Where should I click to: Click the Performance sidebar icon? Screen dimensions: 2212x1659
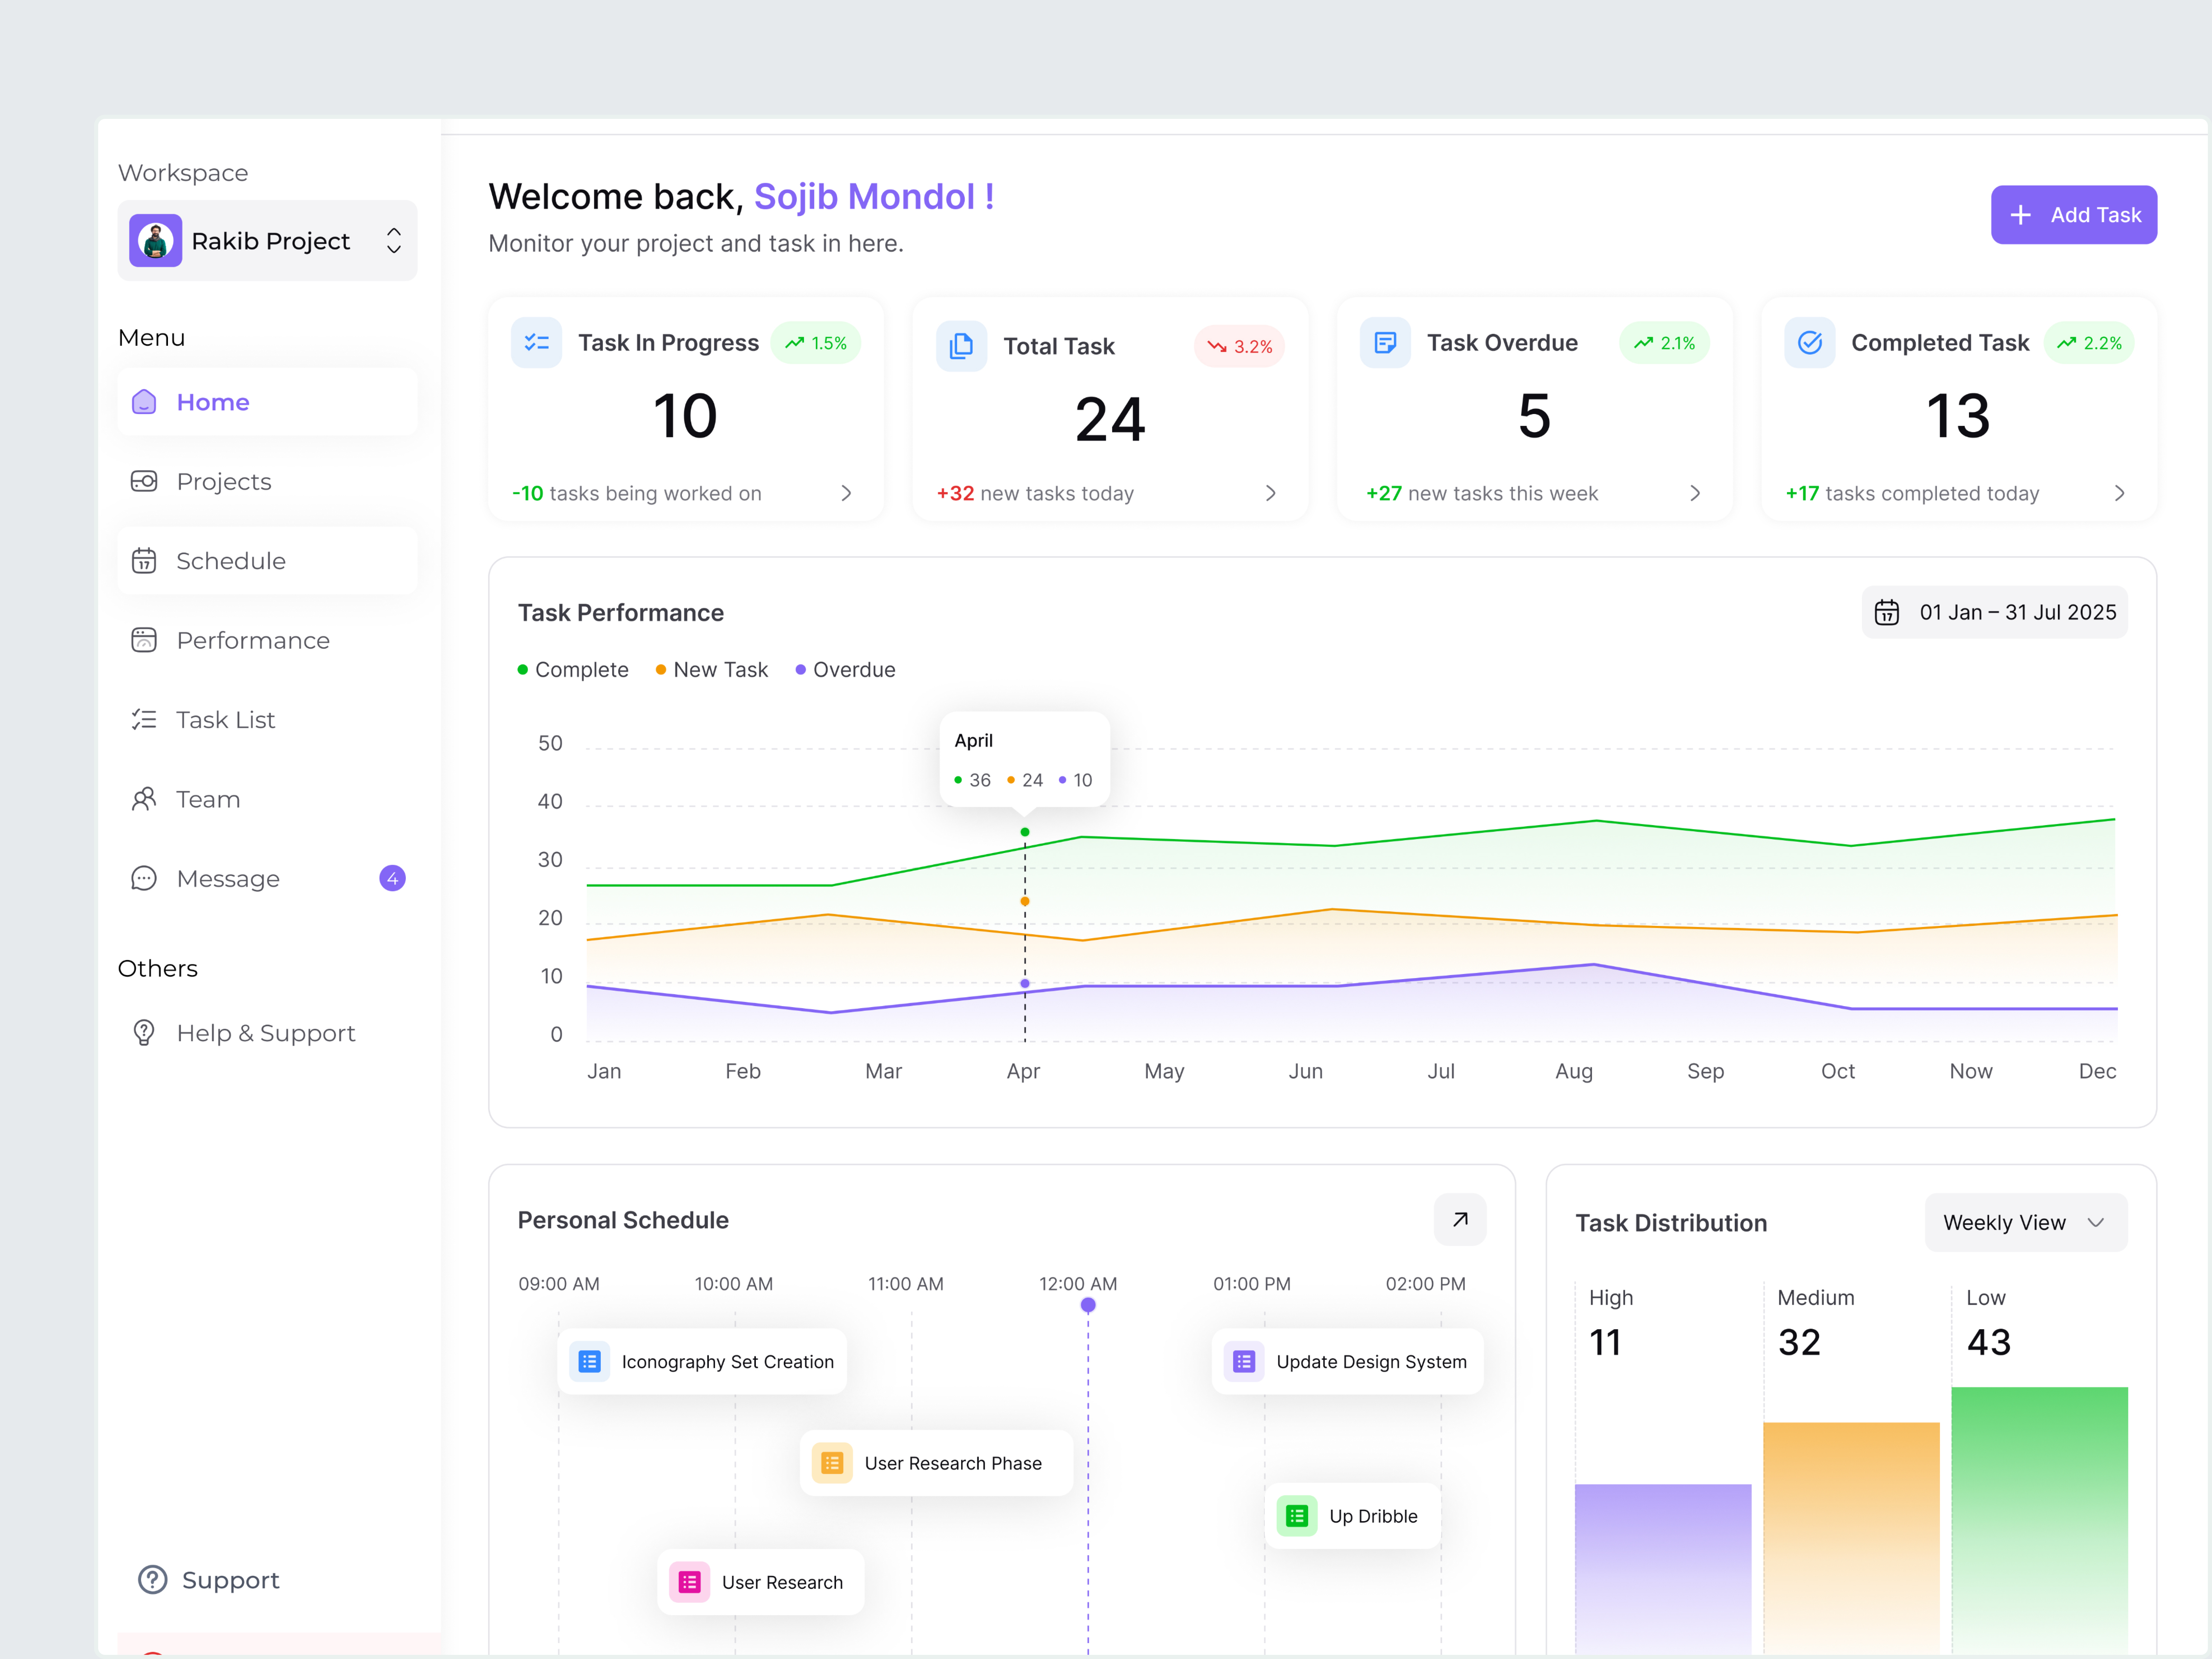click(x=144, y=640)
